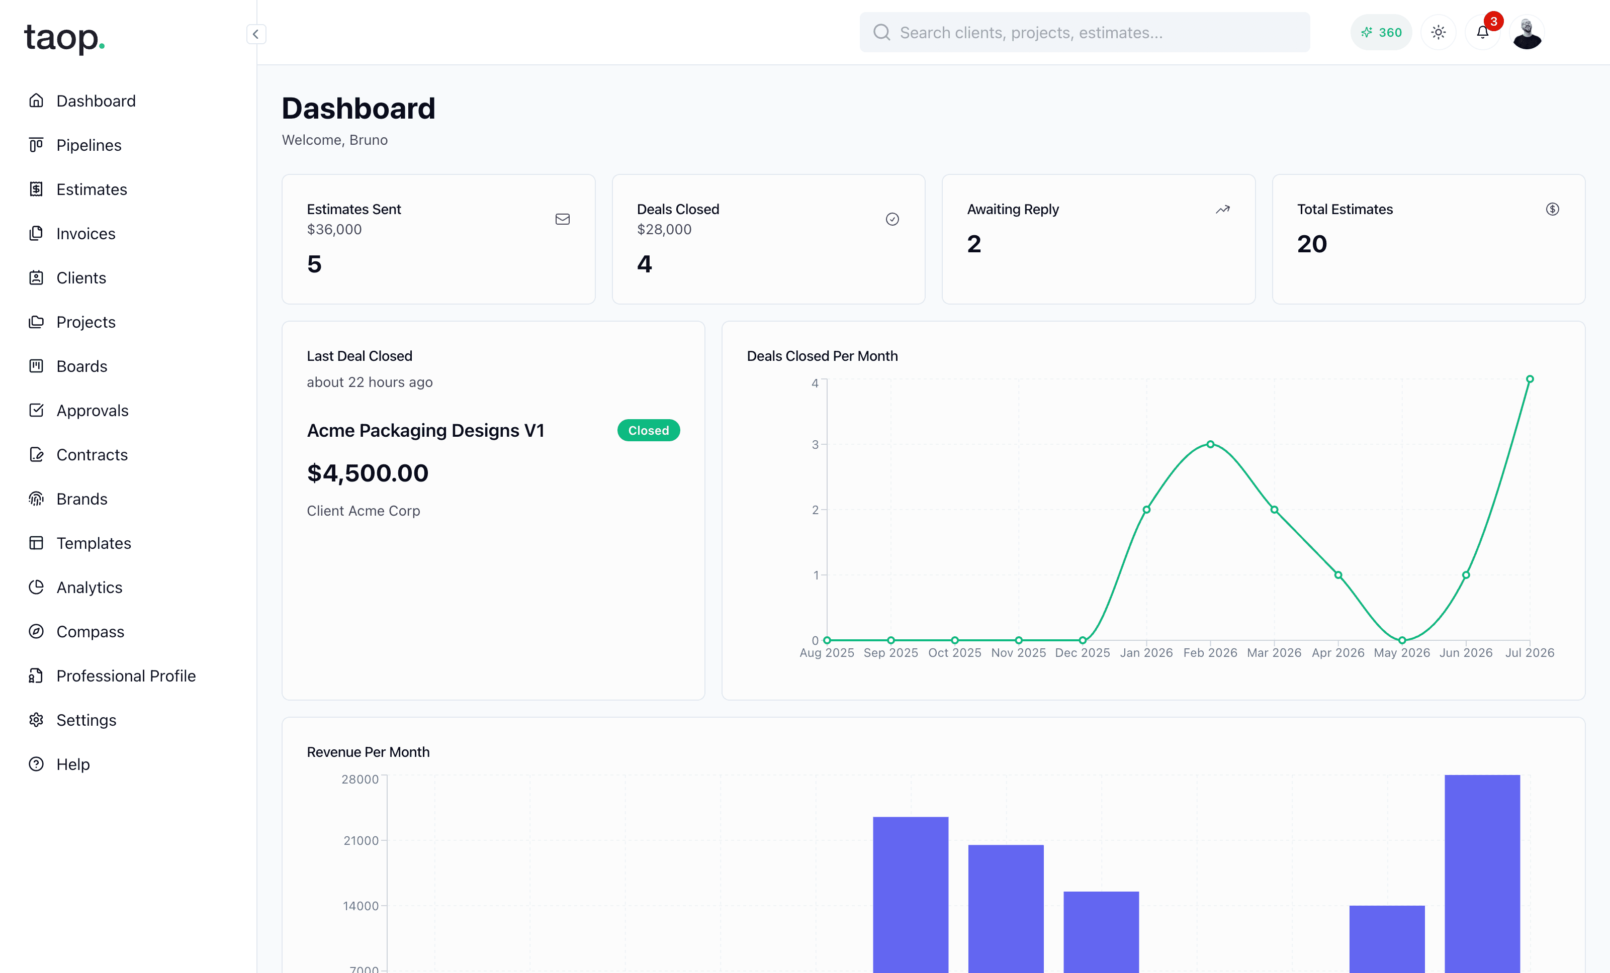Image resolution: width=1610 pixels, height=973 pixels.
Task: Click the trending arrow icon in the Awaiting Reply card
Action: tap(1222, 209)
